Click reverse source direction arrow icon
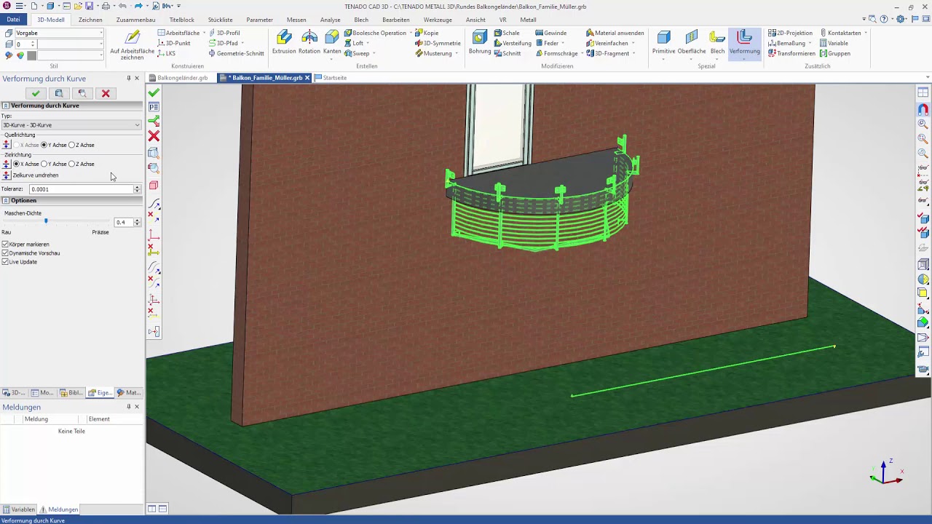 pyautogui.click(x=7, y=145)
